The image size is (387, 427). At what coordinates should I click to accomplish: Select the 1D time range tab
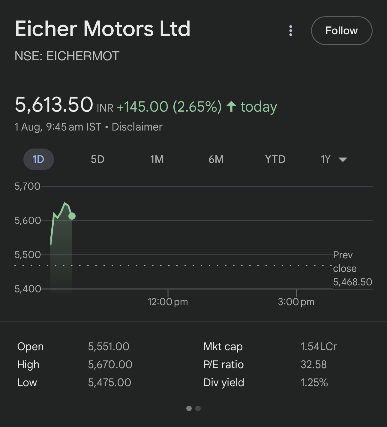pyautogui.click(x=38, y=159)
